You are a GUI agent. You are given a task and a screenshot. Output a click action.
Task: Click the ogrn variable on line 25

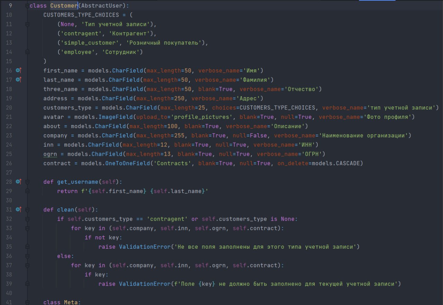pyautogui.click(x=50, y=154)
